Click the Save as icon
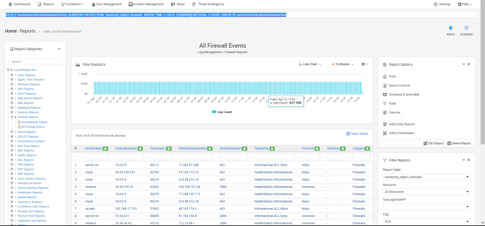The width and height of the screenshot is (485, 226). pos(385,112)
